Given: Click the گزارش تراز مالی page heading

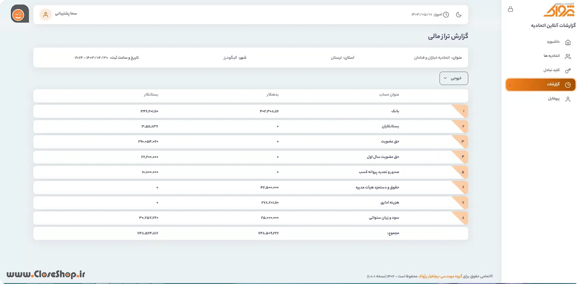Looking at the screenshot, I should click(x=448, y=36).
